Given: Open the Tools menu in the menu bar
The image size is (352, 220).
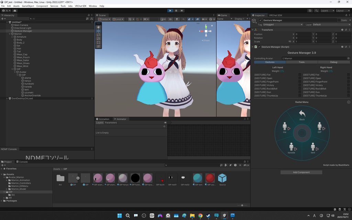Looking at the screenshot, I should point(63,6).
